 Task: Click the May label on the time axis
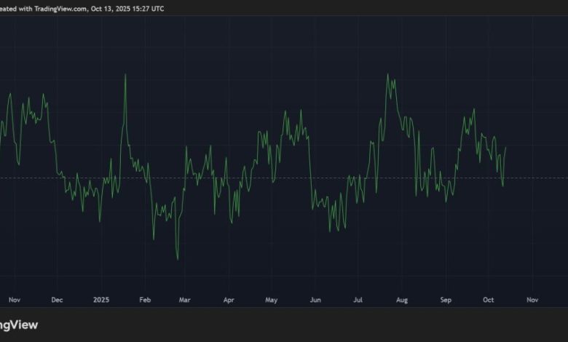coord(272,300)
